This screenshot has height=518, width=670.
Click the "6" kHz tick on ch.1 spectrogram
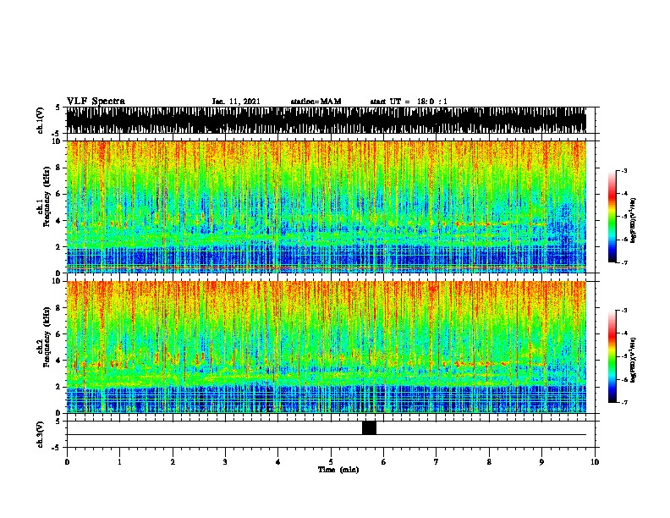[x=59, y=194]
